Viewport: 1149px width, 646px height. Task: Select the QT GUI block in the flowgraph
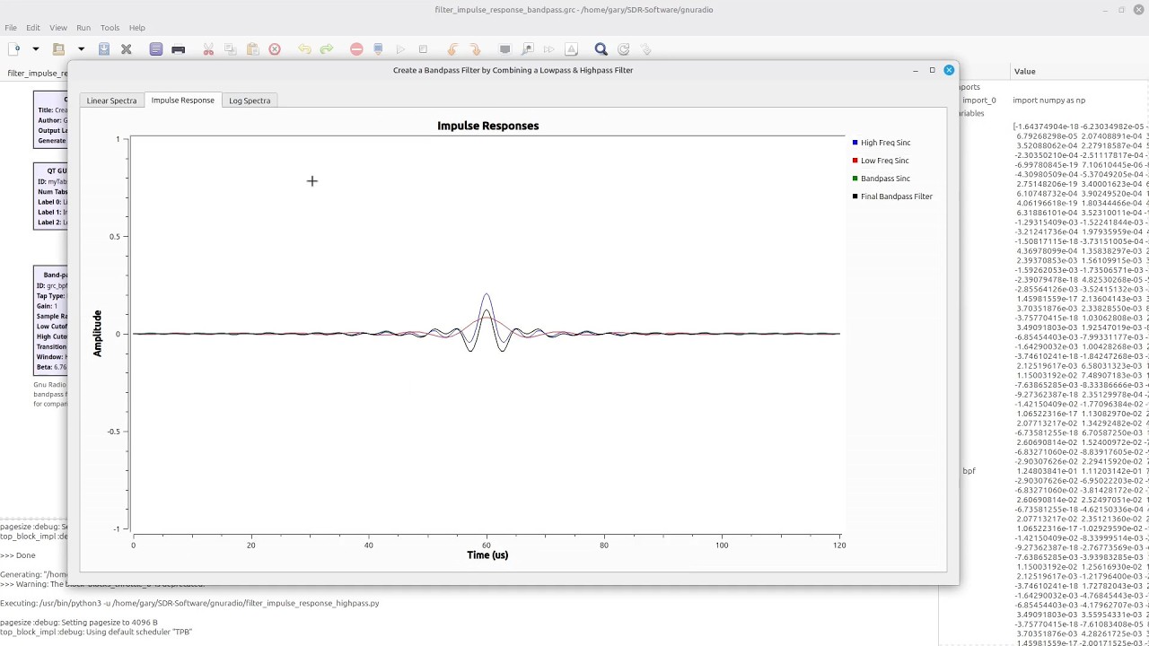point(51,196)
